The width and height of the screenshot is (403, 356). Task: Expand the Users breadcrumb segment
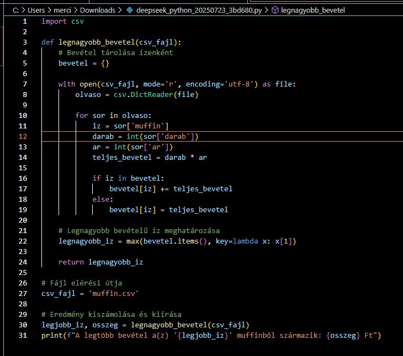coord(38,10)
